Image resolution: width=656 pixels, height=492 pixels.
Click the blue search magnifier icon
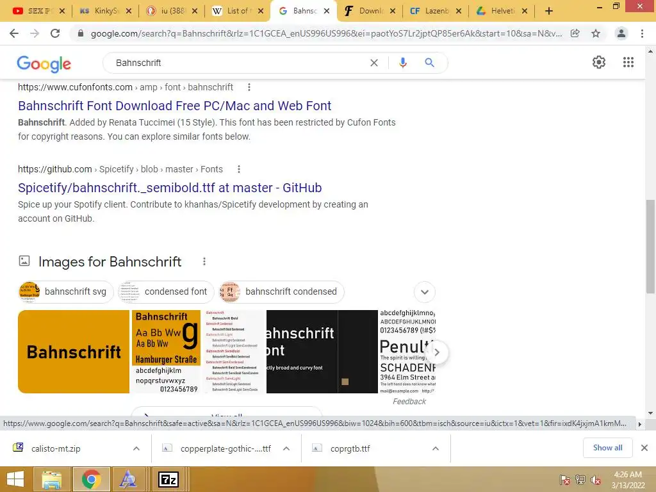coord(429,63)
